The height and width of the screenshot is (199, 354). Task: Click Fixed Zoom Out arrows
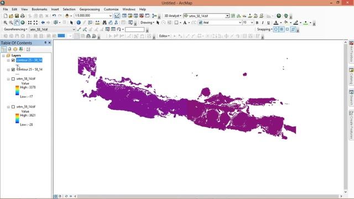click(35, 23)
